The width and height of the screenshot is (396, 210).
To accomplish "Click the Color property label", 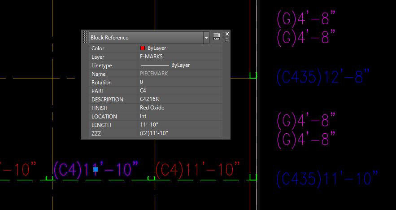I will pyautogui.click(x=98, y=48).
